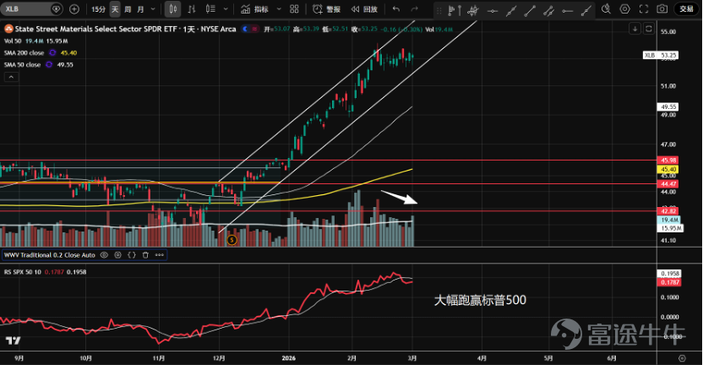Click the 交易 trade button

pyautogui.click(x=686, y=9)
